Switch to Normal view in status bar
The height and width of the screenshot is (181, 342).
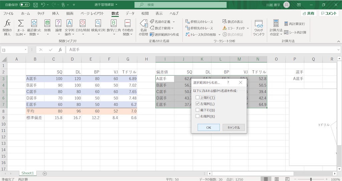pos(266,179)
